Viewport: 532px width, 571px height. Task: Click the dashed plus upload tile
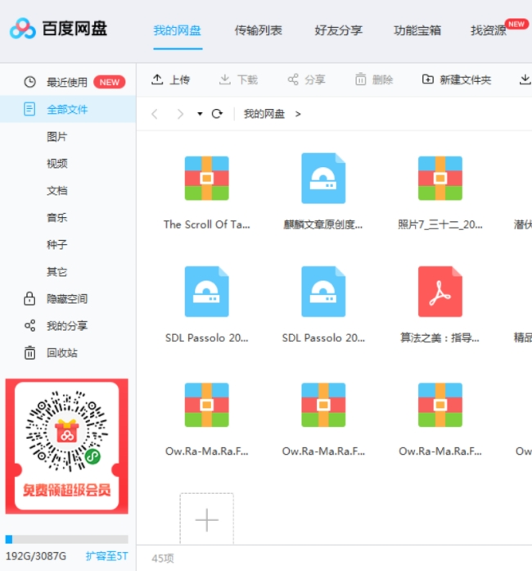point(207,519)
